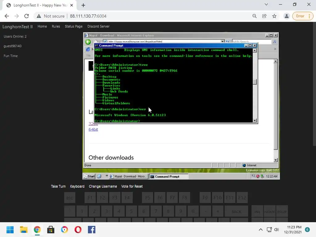Go back using Chrome's back arrow
This screenshot has width=316, height=237.
(7, 16)
